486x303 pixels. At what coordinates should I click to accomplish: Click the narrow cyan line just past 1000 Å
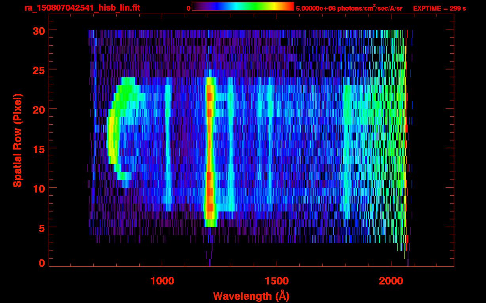168,144
